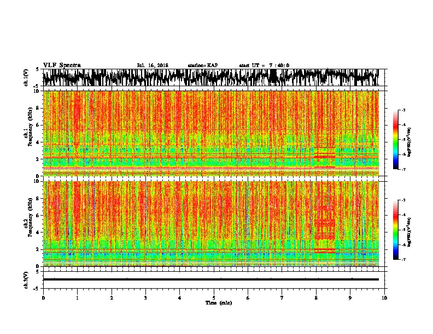Click time-axis tick label "4"
The height and width of the screenshot is (334, 433).
coord(180,298)
